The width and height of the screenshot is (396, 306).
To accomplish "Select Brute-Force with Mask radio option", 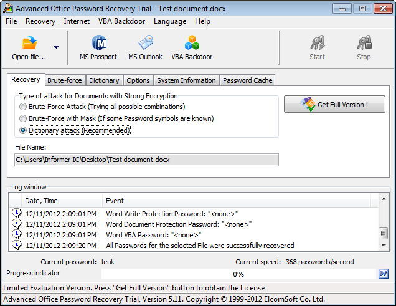I will [23, 118].
